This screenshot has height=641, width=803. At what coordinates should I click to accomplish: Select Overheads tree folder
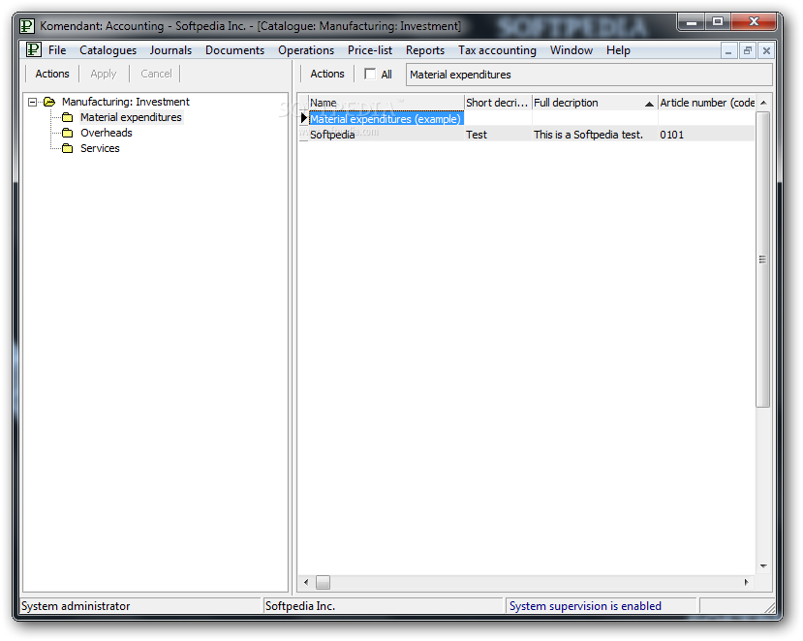pyautogui.click(x=107, y=133)
